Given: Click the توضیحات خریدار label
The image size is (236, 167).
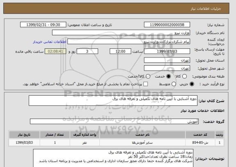Looking at the screenshot, I should 210,159.
